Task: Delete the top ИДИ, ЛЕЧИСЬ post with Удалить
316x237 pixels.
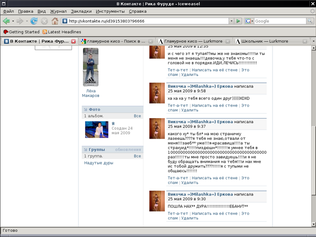Action: (x=190, y=75)
